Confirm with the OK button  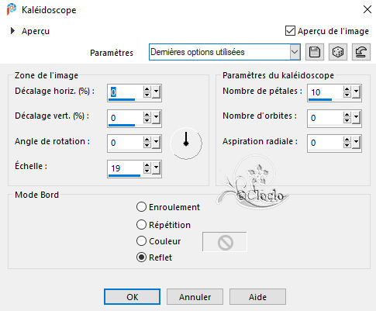pos(132,297)
